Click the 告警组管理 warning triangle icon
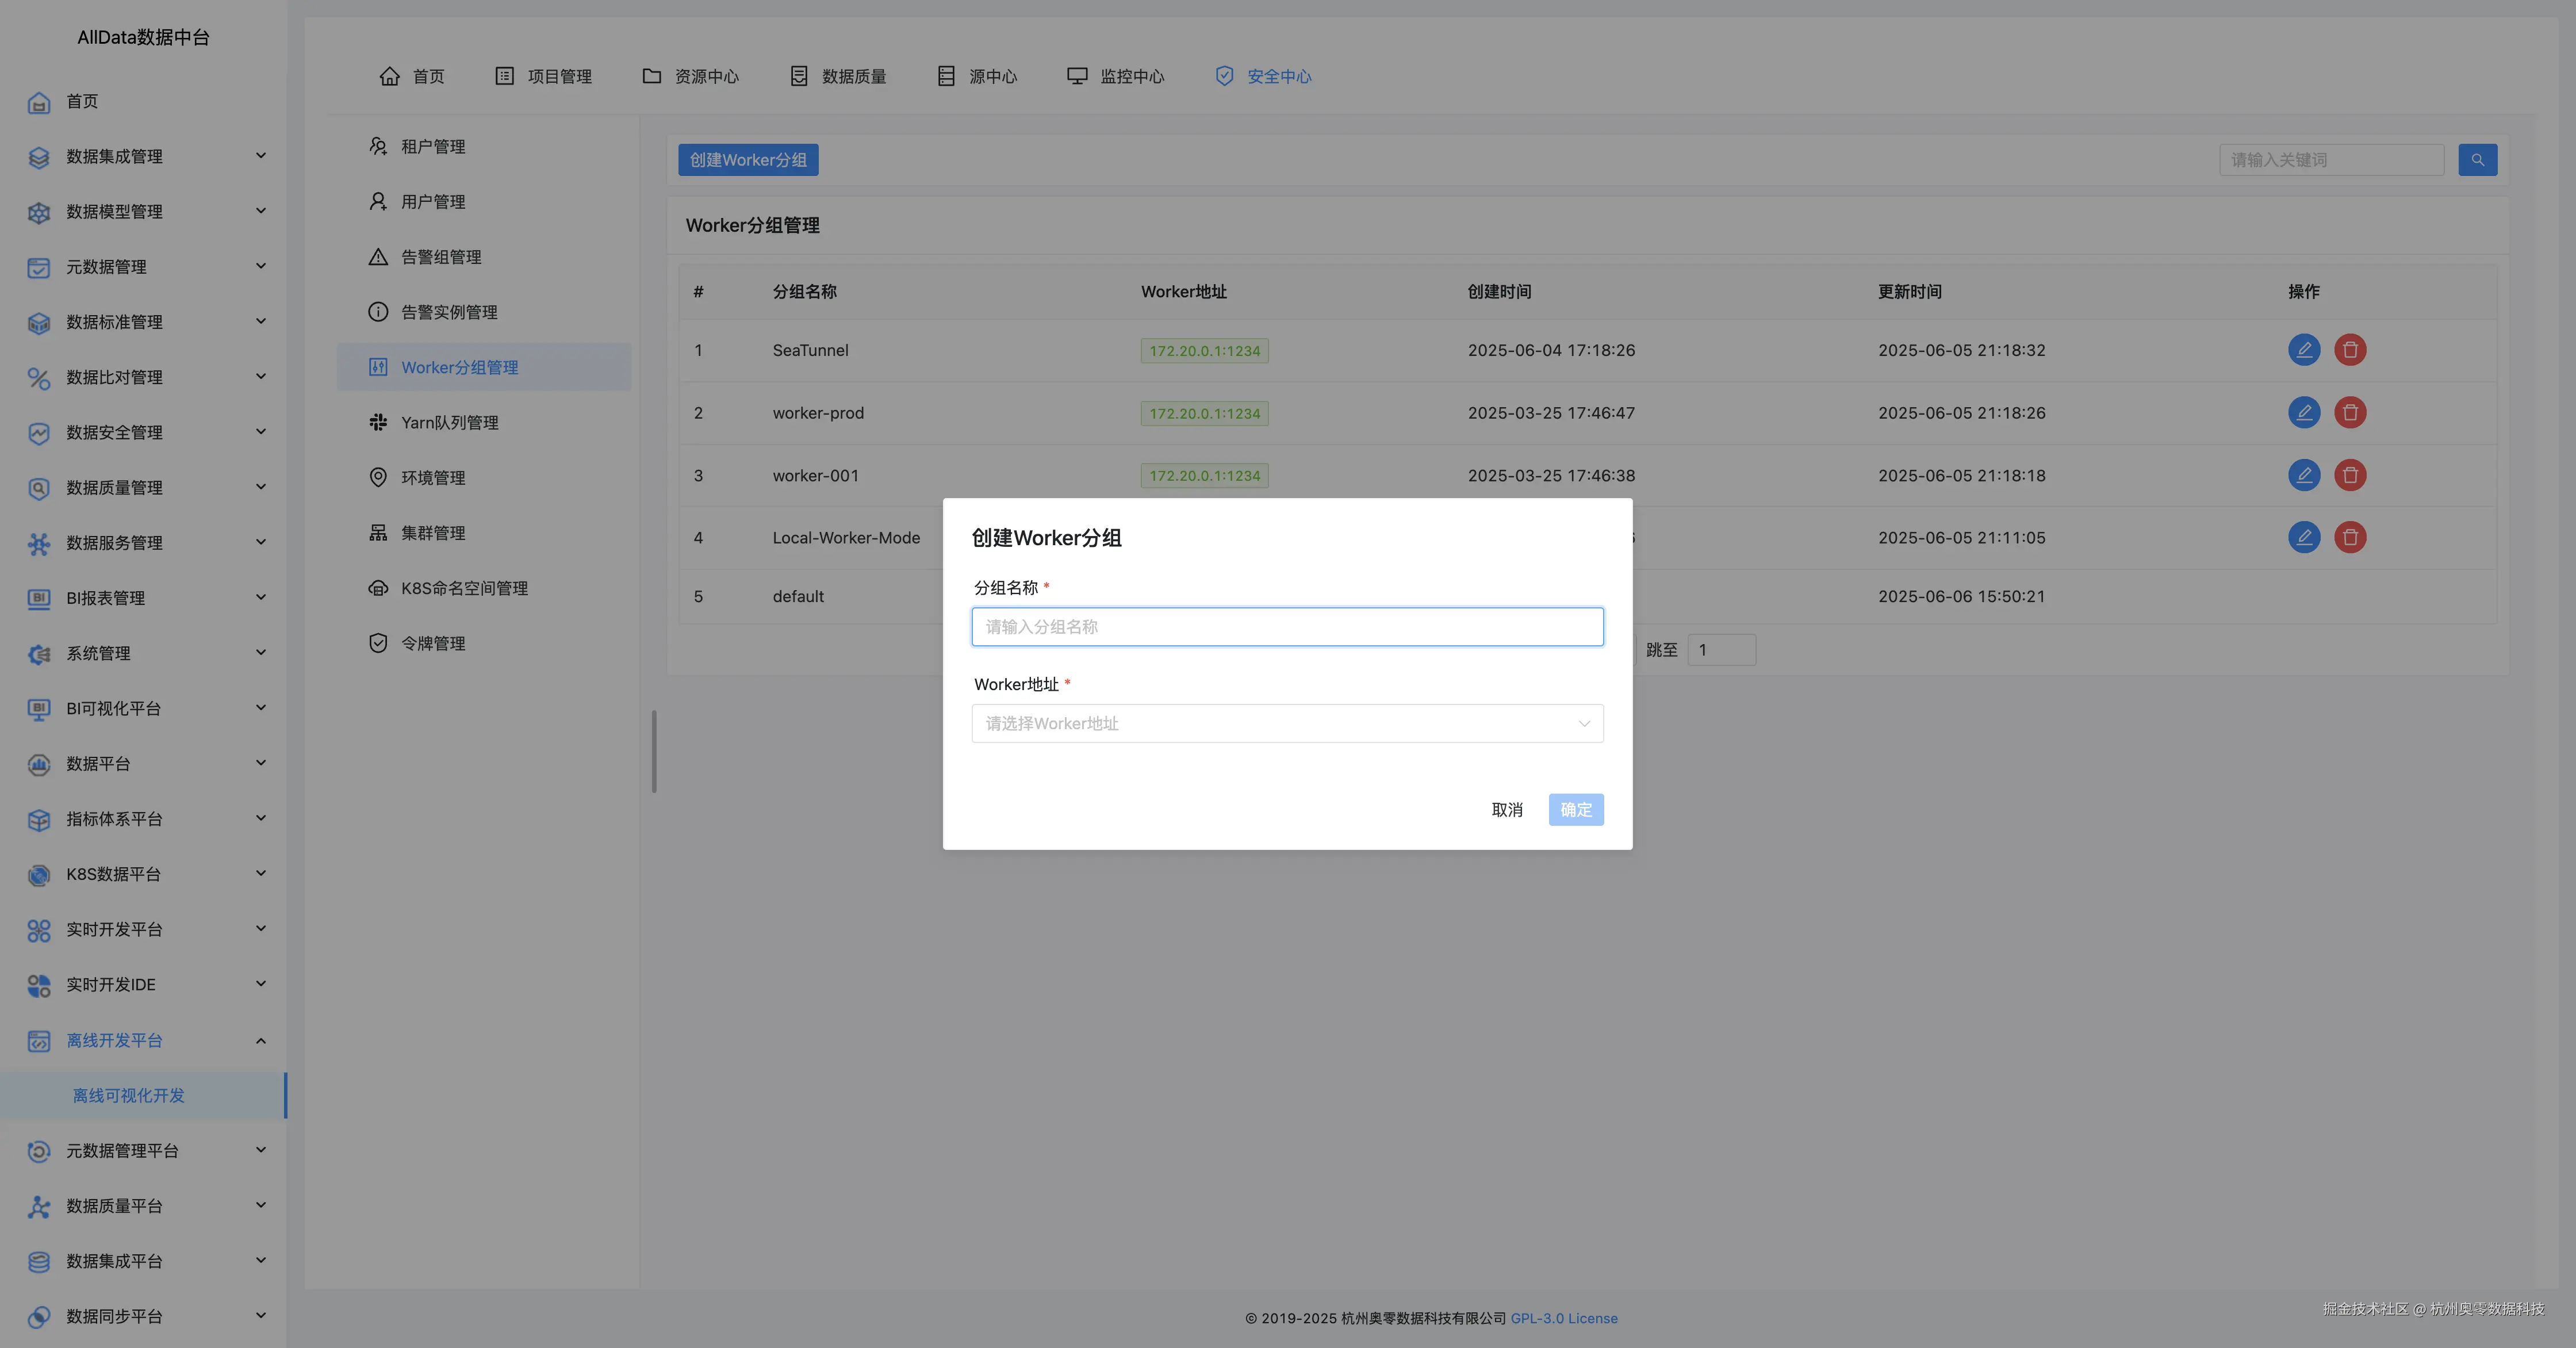2576x1348 pixels. click(378, 257)
